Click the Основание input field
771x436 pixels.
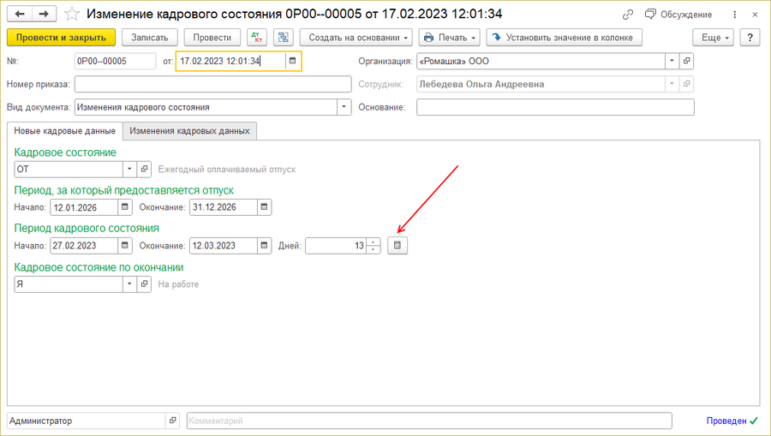555,107
